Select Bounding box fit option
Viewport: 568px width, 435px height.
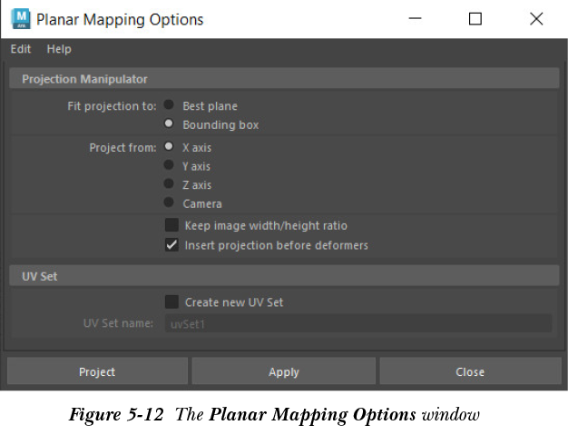pyautogui.click(x=170, y=124)
